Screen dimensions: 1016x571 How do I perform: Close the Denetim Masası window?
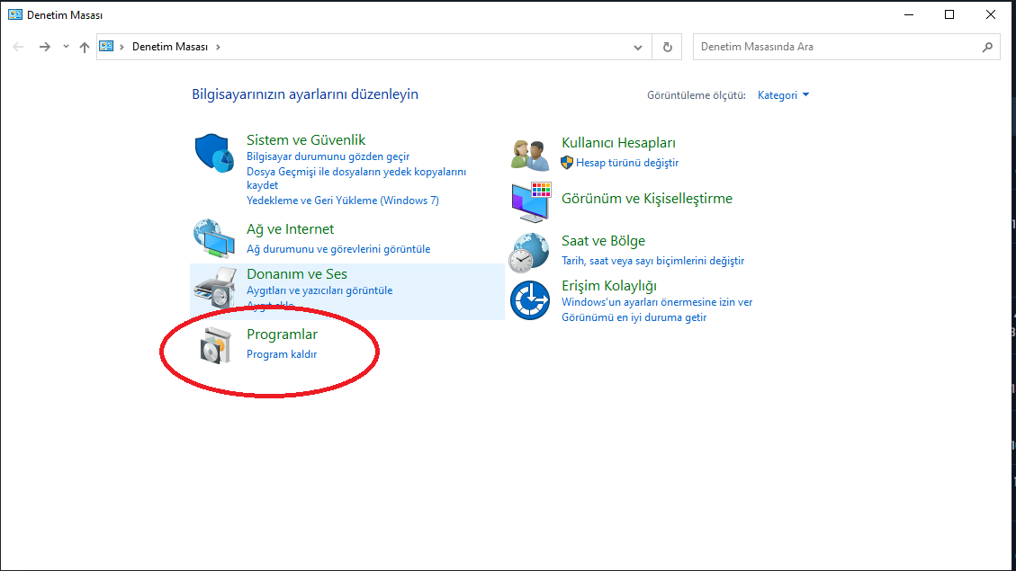(991, 14)
